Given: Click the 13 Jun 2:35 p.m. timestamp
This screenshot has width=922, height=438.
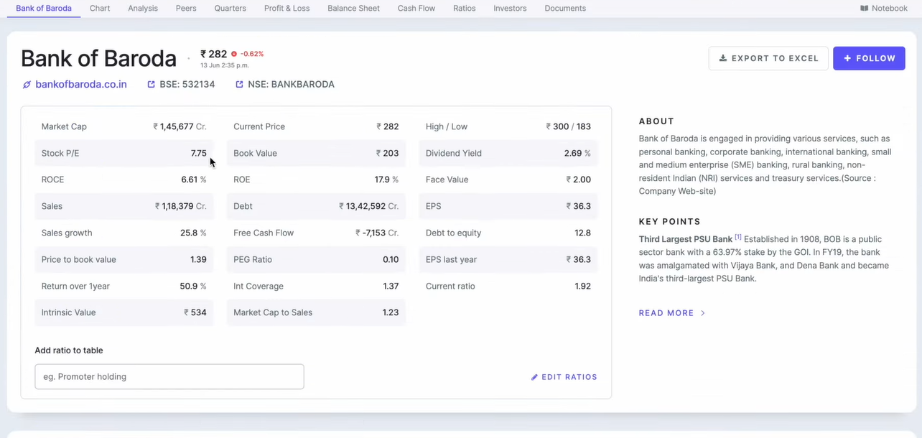Looking at the screenshot, I should click(x=225, y=65).
